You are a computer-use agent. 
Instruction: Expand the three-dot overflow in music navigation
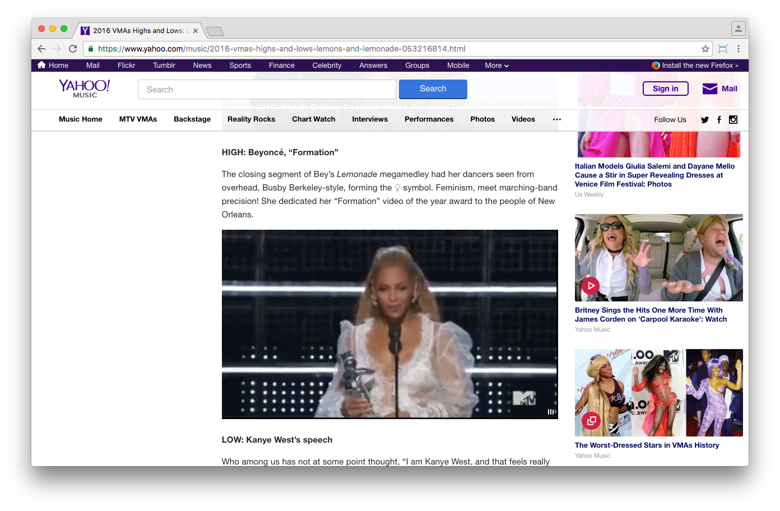coord(556,119)
